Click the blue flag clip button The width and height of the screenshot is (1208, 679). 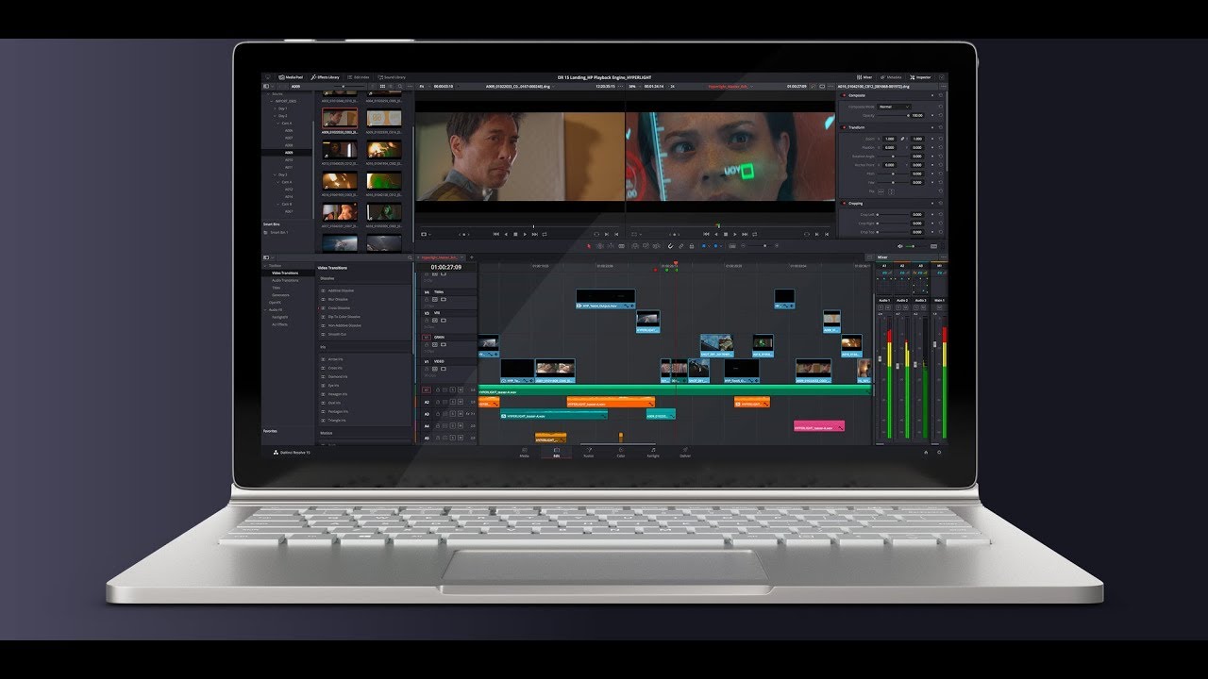click(706, 246)
